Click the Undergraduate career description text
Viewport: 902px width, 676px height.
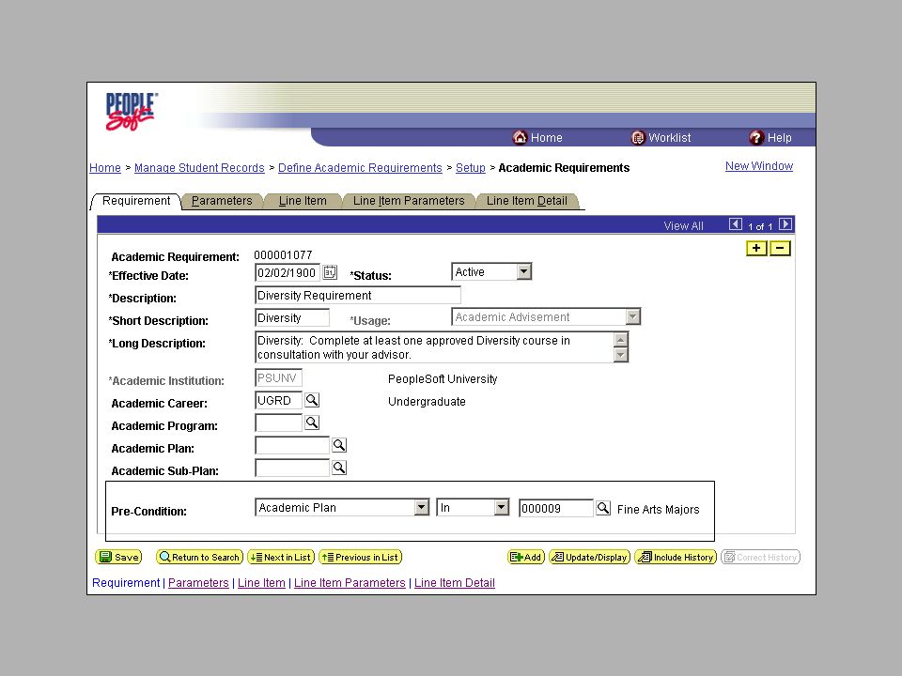click(x=427, y=401)
